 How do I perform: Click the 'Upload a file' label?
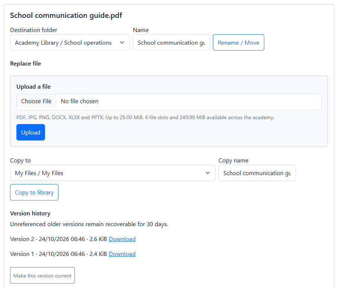(x=34, y=87)
